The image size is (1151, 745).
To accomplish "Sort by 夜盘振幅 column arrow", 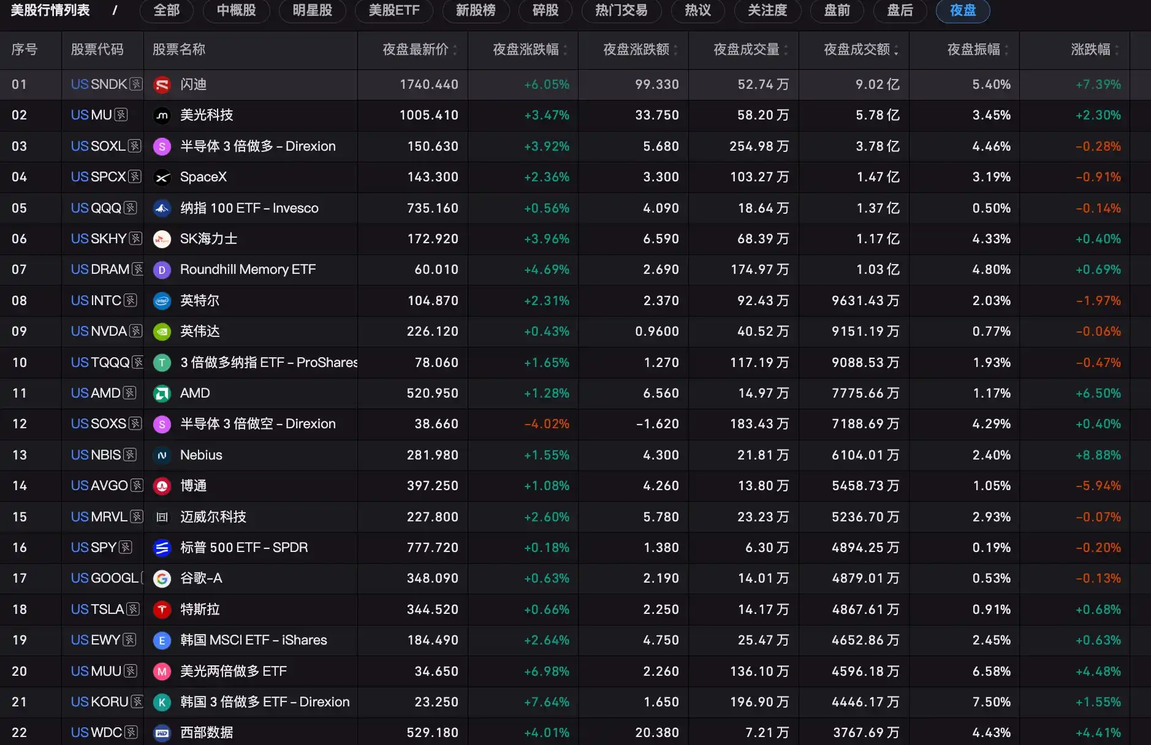I will pos(1006,50).
